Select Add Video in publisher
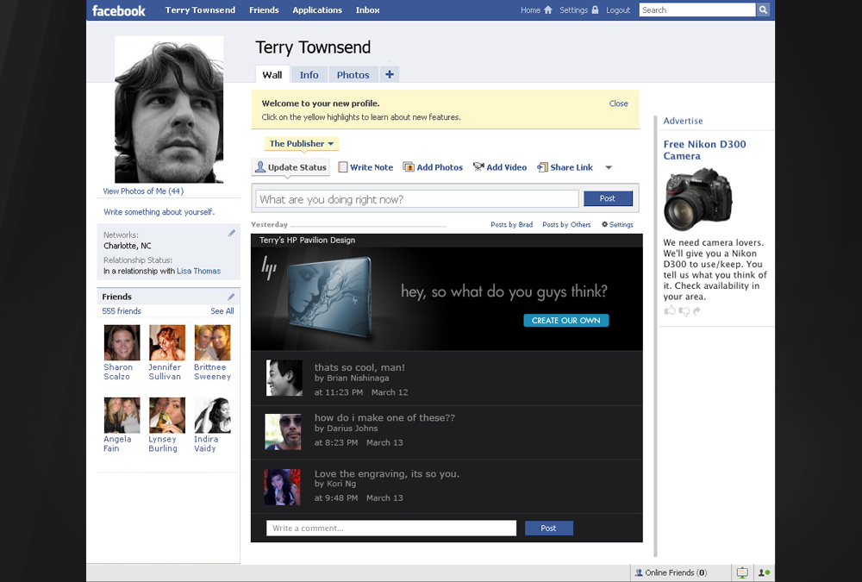Viewport: 862px width, 582px height. click(500, 167)
